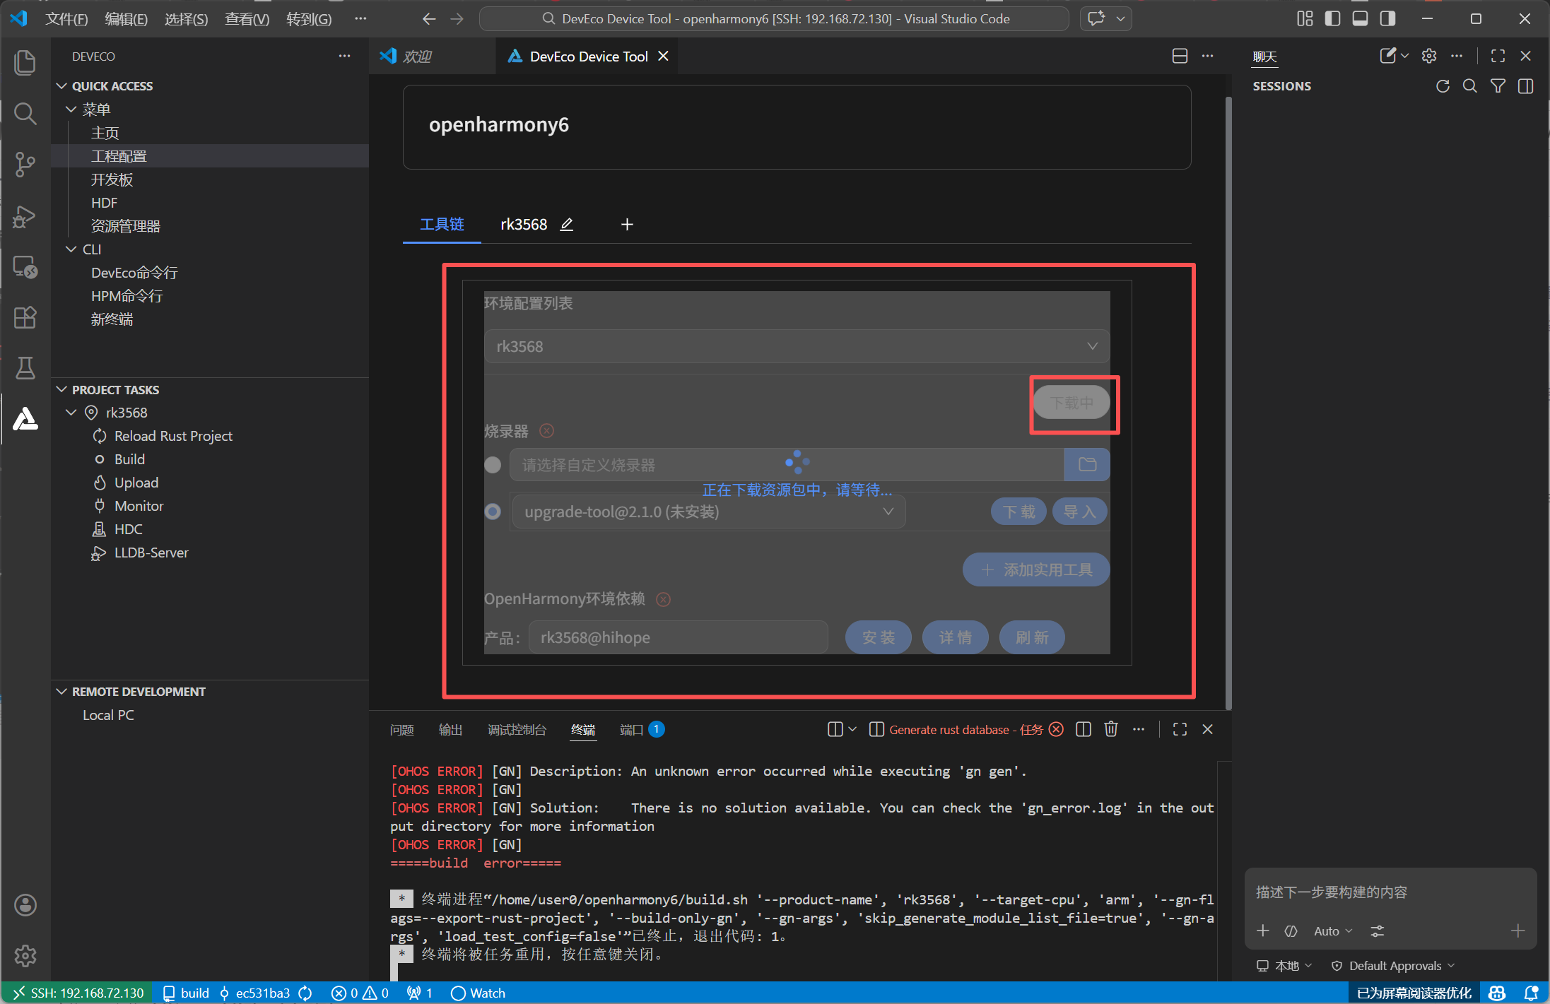
Task: Click the 添加实用工具 button
Action: (x=1035, y=569)
